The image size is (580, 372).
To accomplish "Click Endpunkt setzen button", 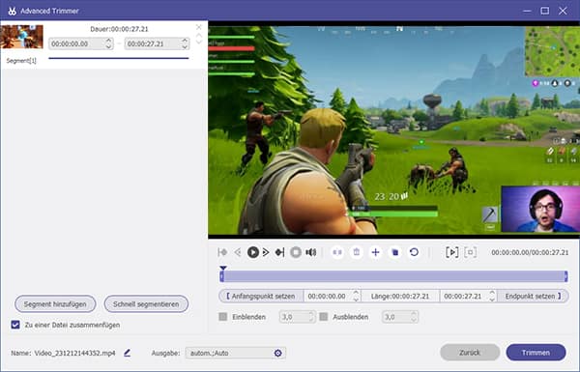I will (533, 297).
